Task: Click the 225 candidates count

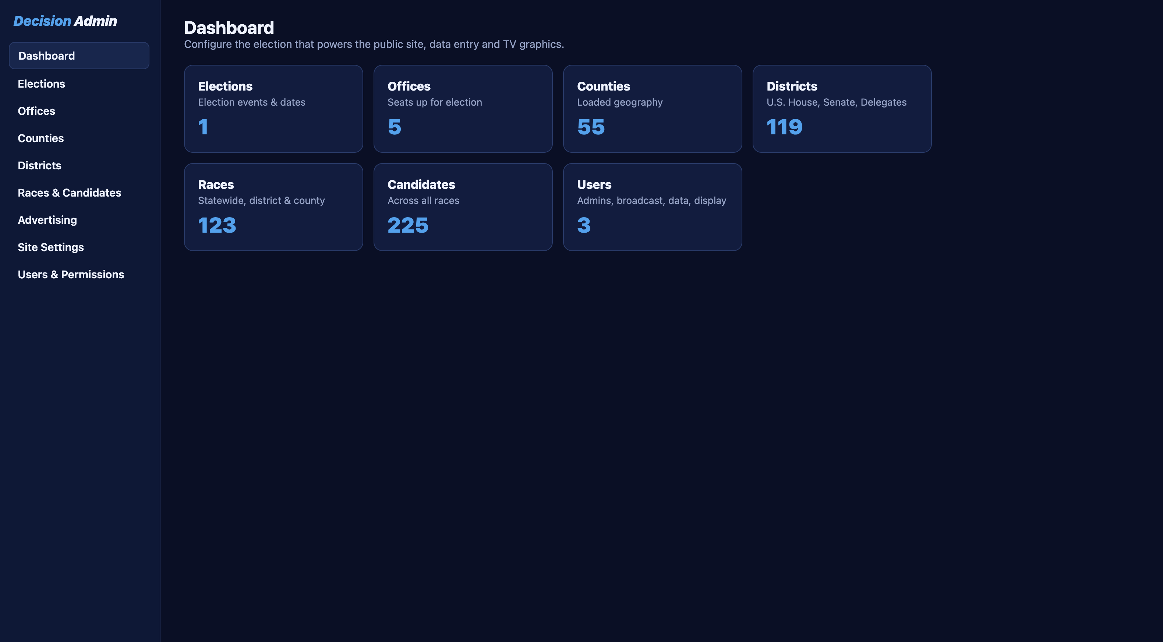Action: [x=408, y=225]
